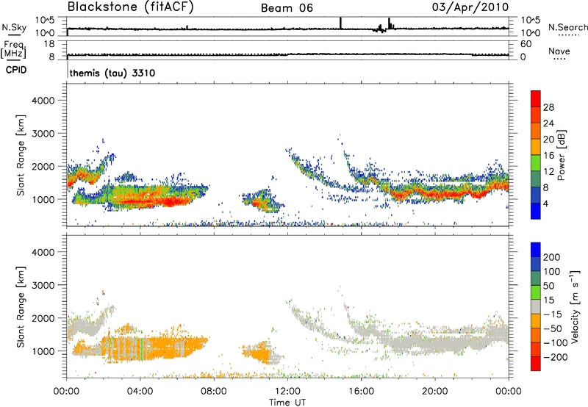Screen dimensions: 588x407
Task: Click the 10^5 left tick of noise panel
Action: pos(44,20)
